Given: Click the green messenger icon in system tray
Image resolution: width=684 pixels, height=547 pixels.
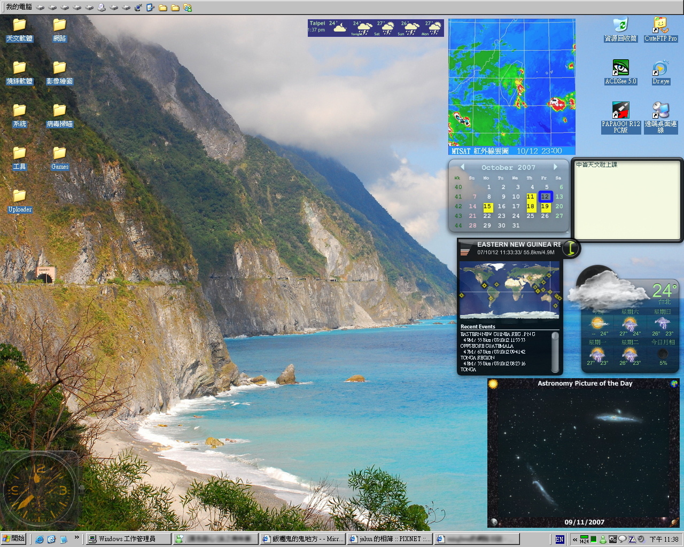Looking at the screenshot, I should point(603,539).
